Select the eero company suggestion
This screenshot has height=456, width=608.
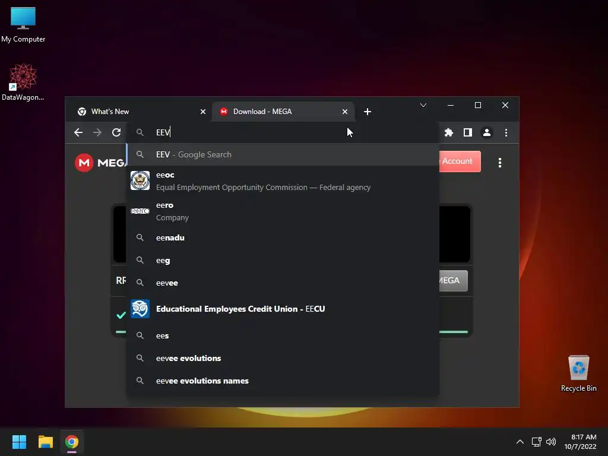(x=283, y=211)
